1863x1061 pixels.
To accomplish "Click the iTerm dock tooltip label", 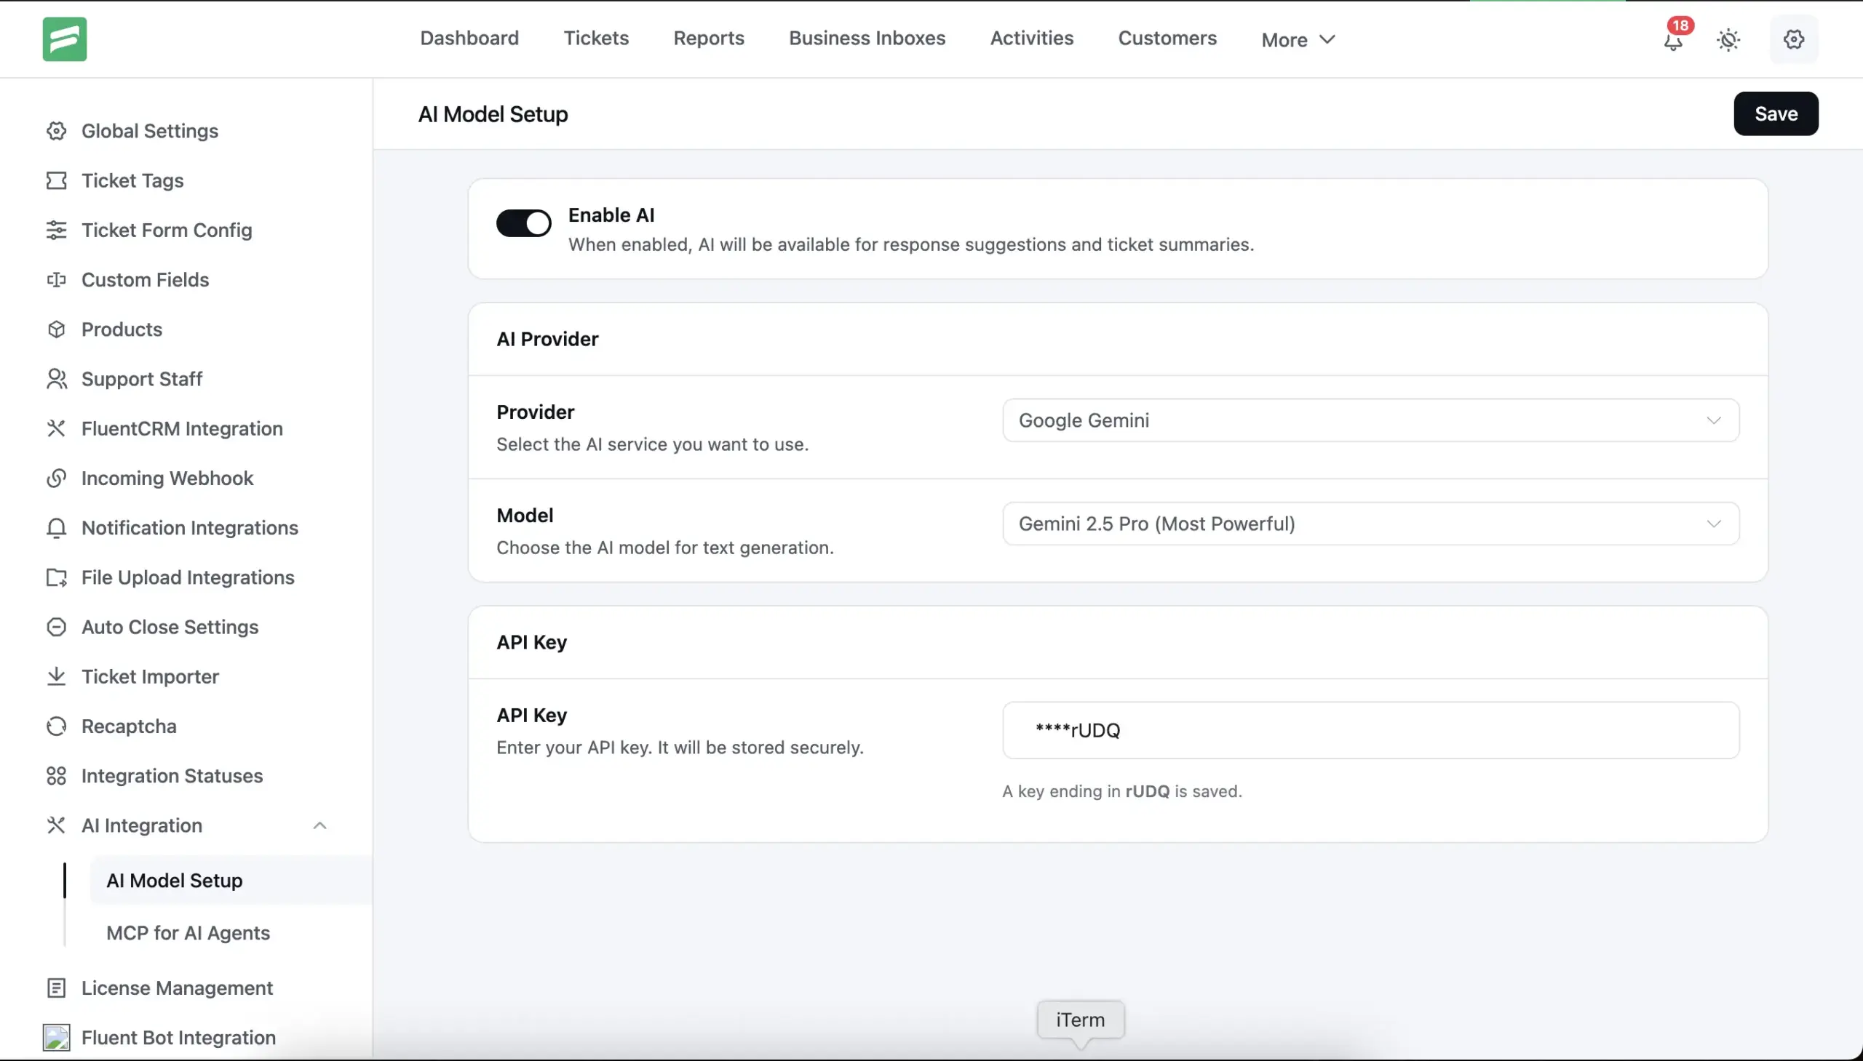I will coord(1080,1020).
